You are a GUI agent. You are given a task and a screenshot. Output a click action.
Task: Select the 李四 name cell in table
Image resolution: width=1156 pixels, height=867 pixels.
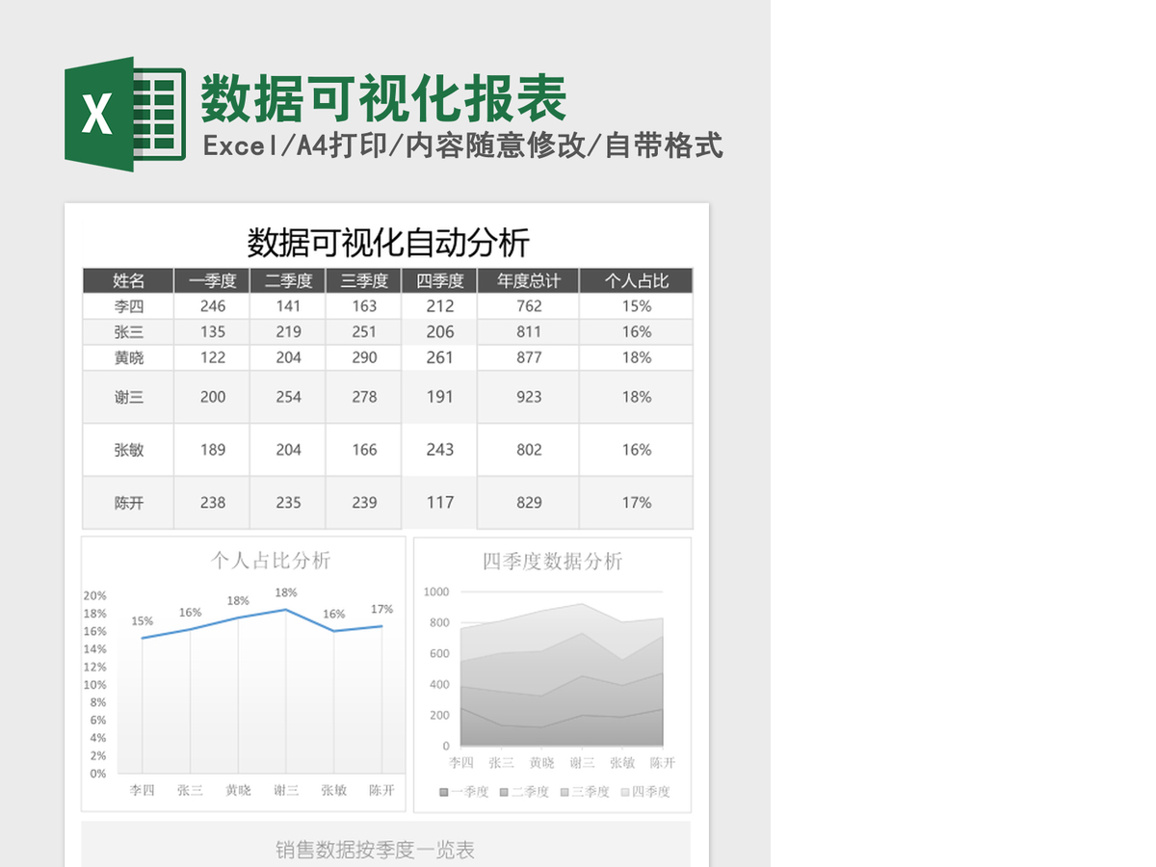pyautogui.click(x=128, y=306)
